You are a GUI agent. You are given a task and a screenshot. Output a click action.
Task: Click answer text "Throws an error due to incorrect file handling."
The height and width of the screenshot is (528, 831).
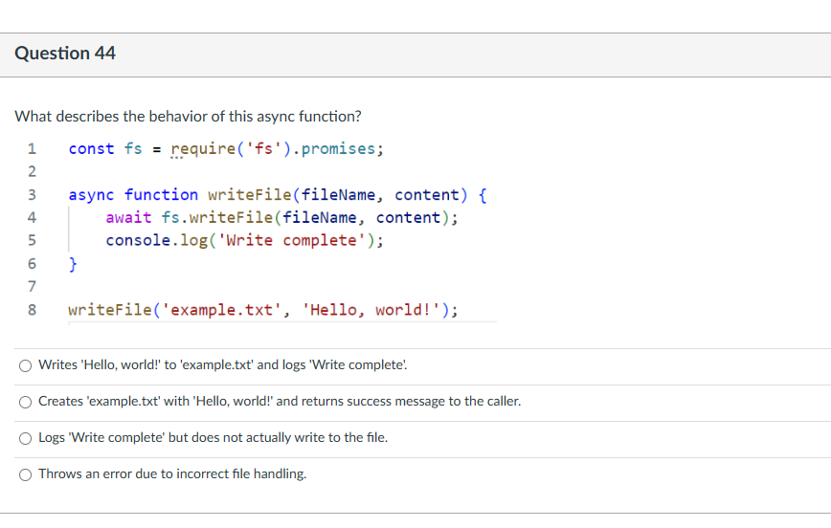(x=172, y=474)
